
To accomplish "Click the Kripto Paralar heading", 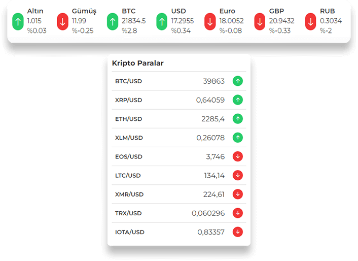I will 138,63.
